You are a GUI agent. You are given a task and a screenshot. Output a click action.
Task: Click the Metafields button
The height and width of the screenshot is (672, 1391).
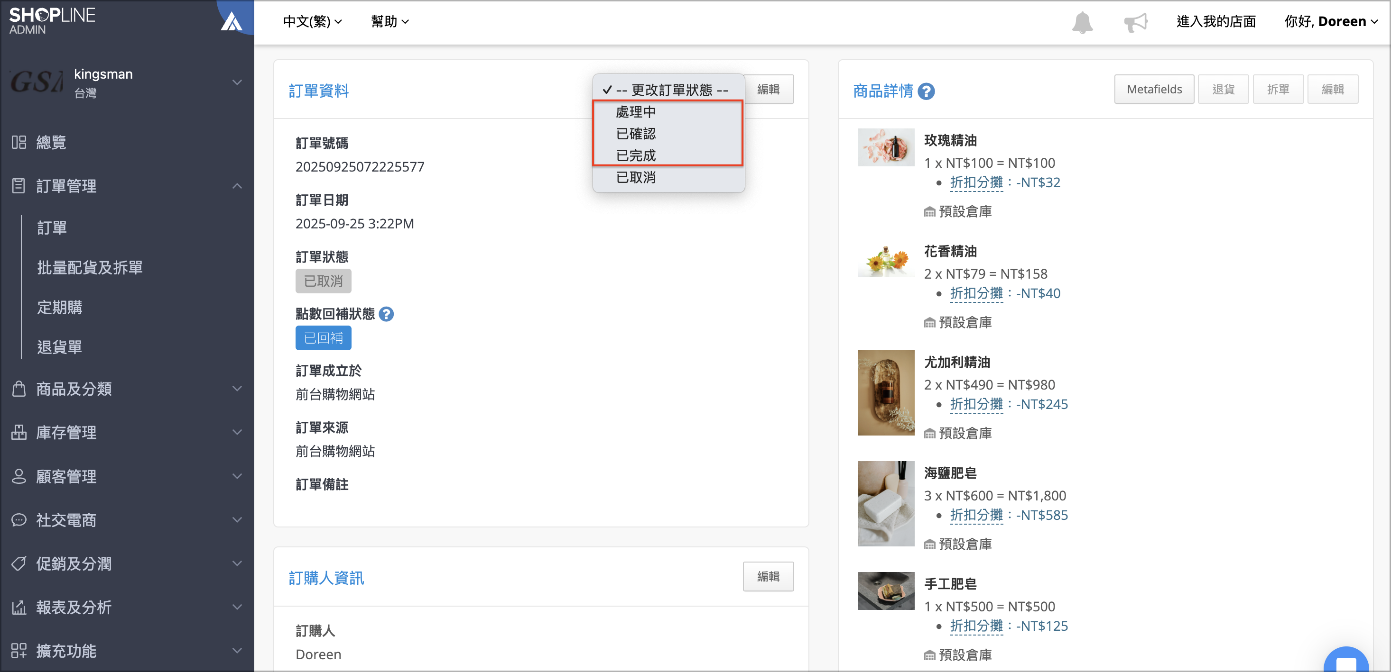(x=1154, y=90)
